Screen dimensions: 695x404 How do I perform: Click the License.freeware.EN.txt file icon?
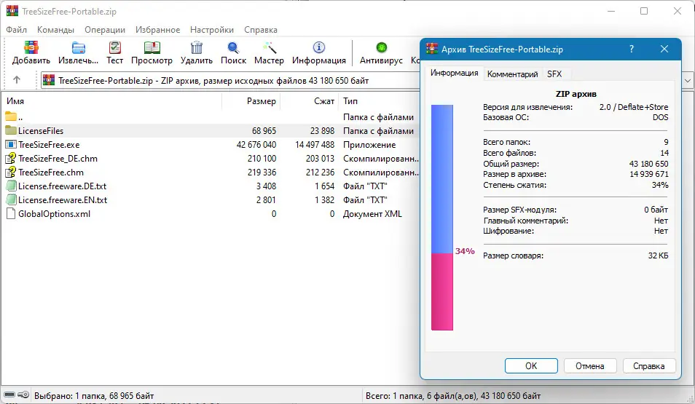11,199
